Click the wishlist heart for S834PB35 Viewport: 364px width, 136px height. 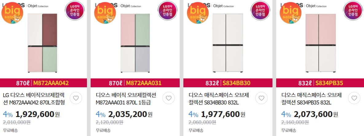click(x=354, y=98)
